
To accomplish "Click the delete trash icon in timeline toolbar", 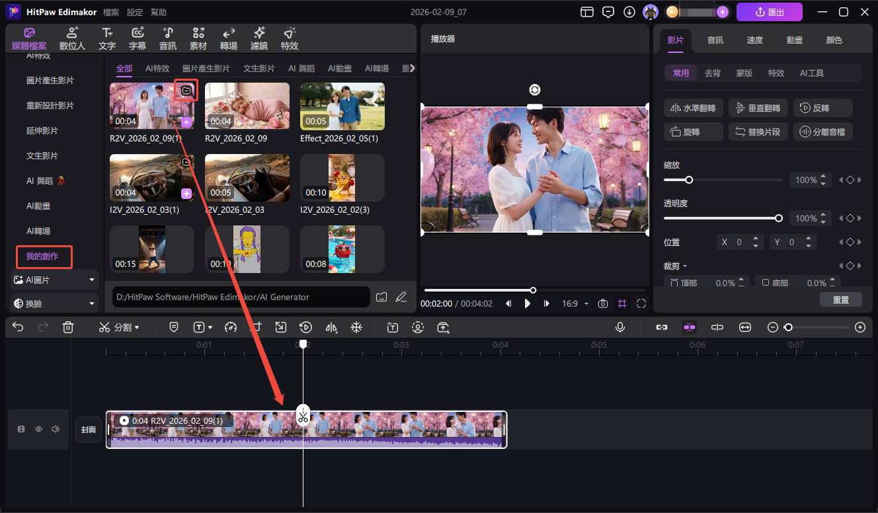I will click(x=68, y=327).
